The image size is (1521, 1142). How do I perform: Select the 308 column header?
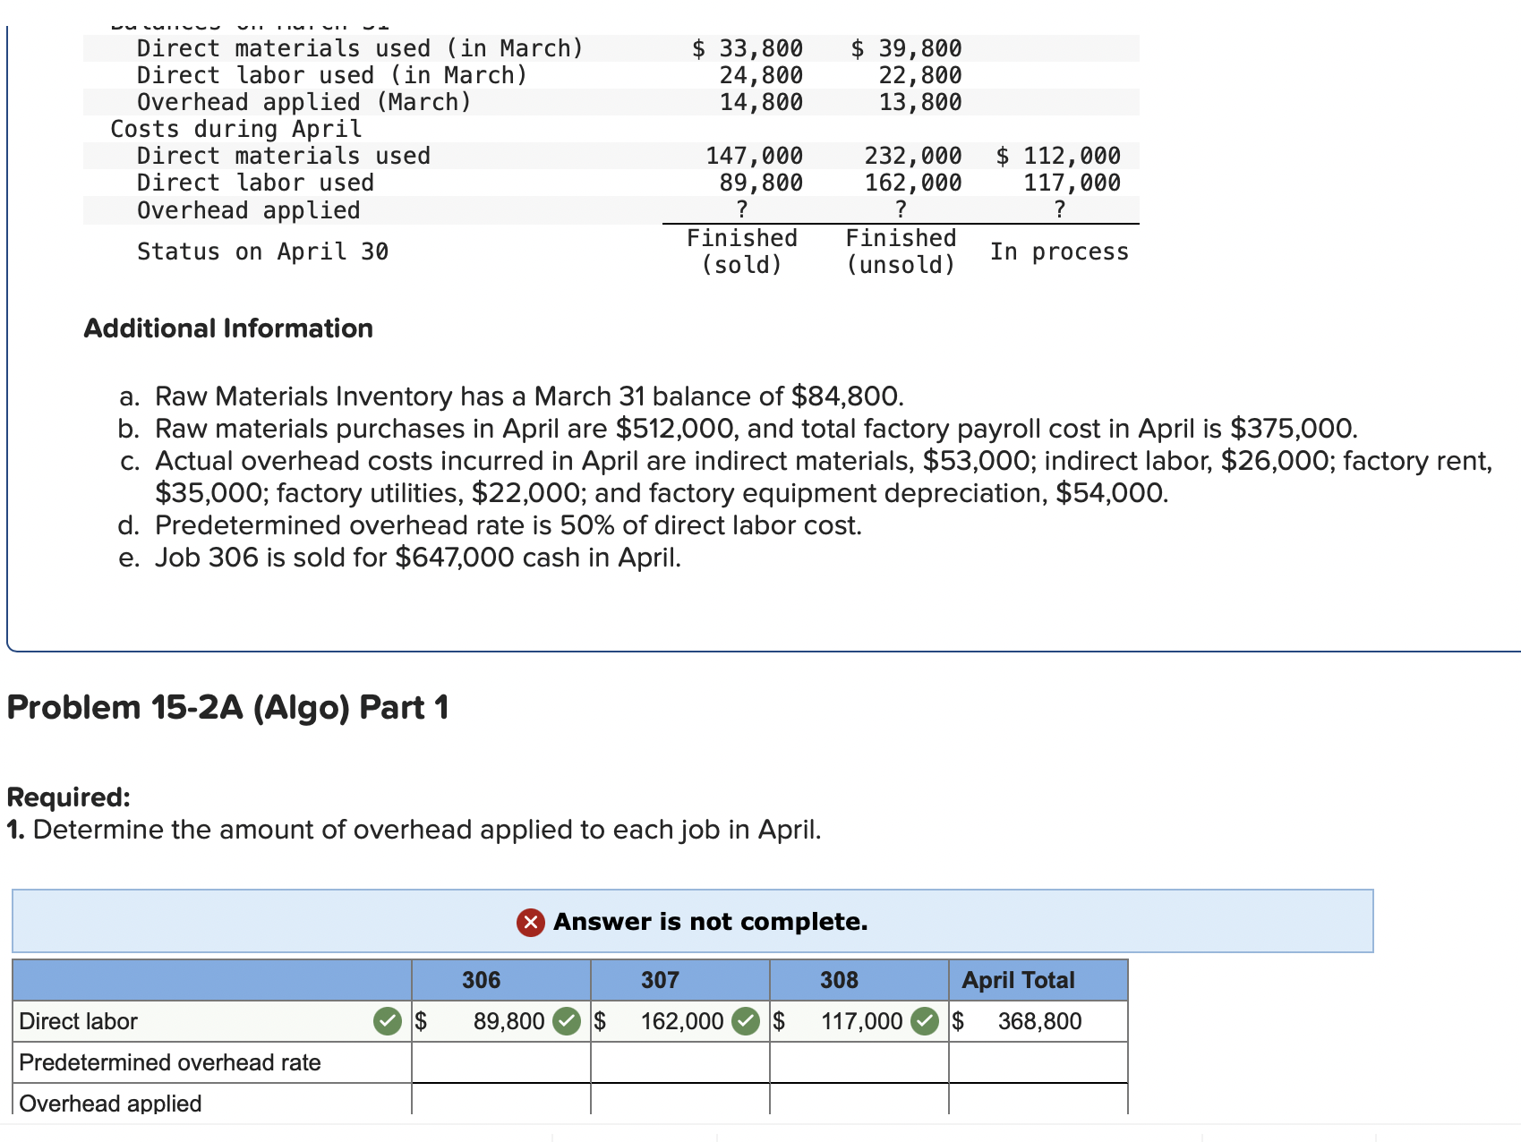(837, 980)
